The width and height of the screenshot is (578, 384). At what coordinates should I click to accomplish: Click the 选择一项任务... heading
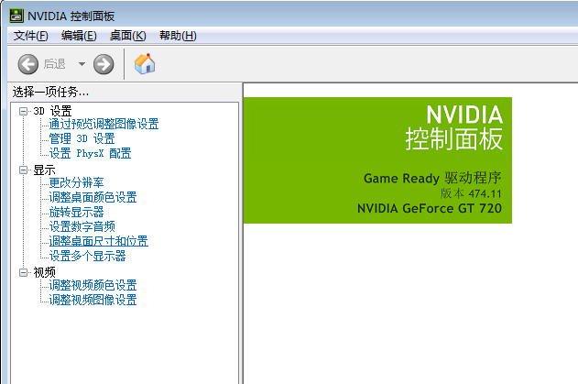tap(50, 92)
